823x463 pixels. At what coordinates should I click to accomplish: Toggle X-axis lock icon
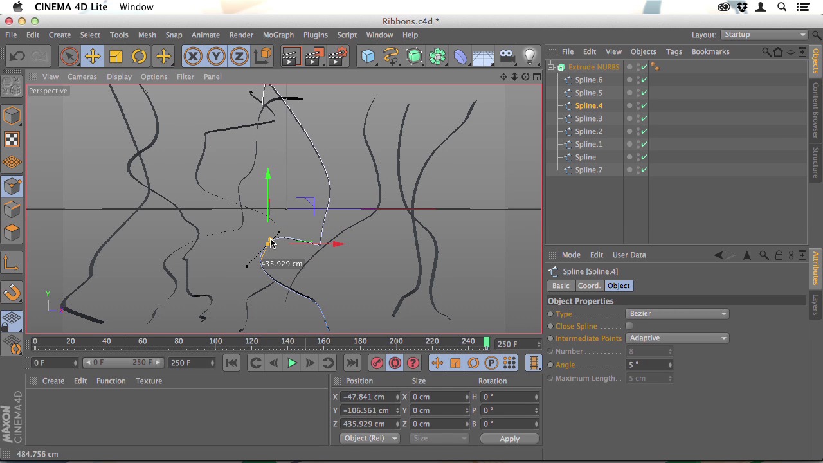193,57
